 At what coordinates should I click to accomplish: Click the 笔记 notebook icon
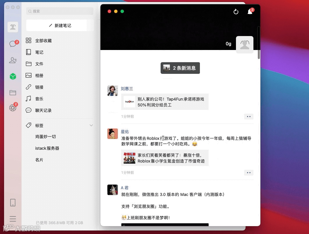[x=29, y=52]
